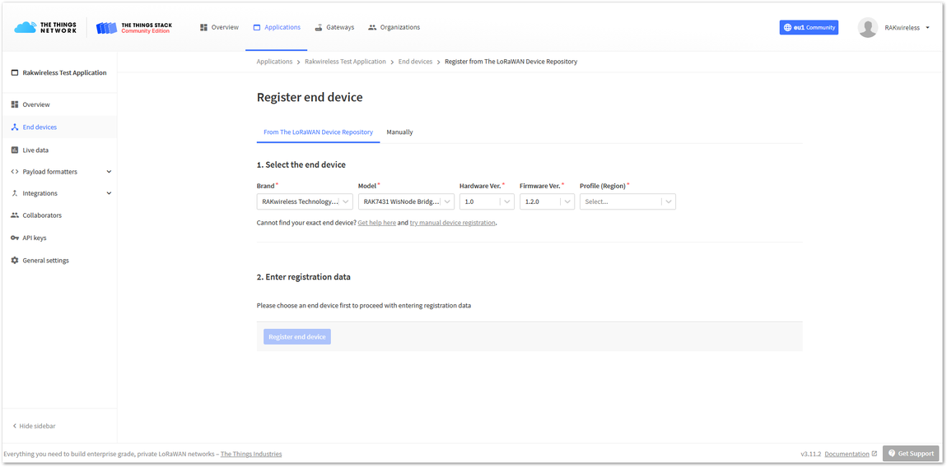
Task: Follow the Get help here link
Action: 377,223
